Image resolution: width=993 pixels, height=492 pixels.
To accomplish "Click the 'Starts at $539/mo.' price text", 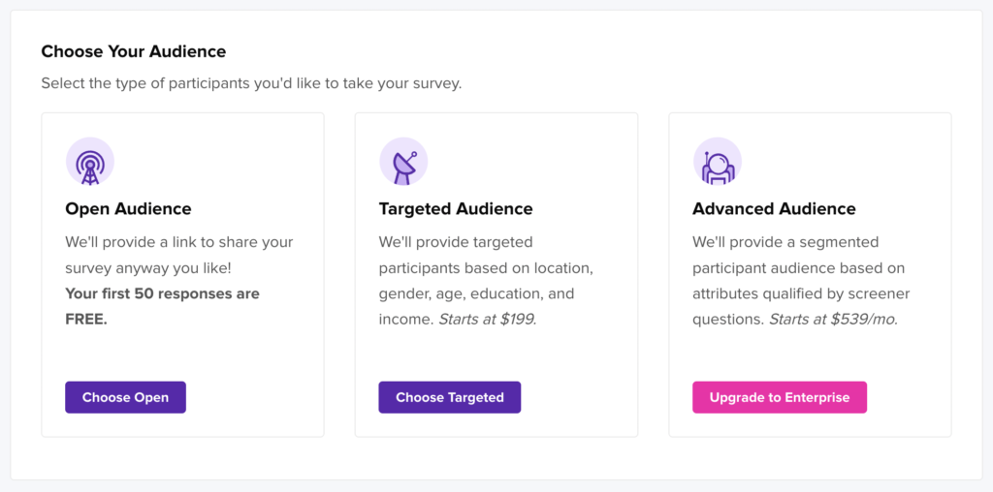I will tap(833, 320).
